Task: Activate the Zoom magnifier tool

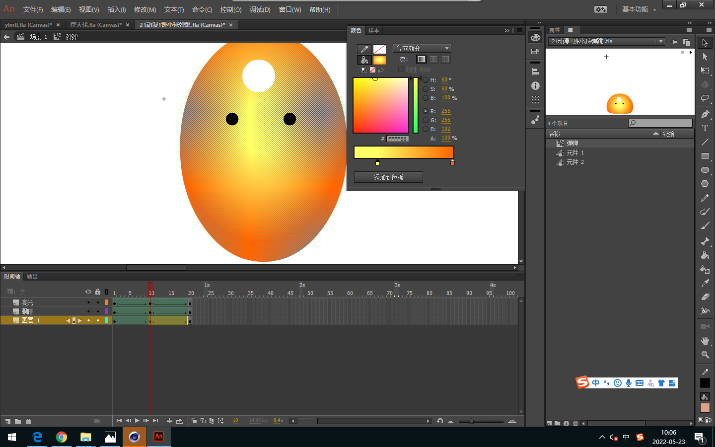Action: (x=705, y=355)
